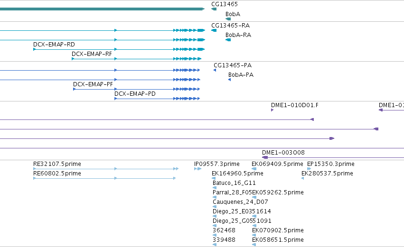The width and height of the screenshot is (404, 247).
Task: Select the teal arrow glyph under CG13465
Action: pos(214,9)
